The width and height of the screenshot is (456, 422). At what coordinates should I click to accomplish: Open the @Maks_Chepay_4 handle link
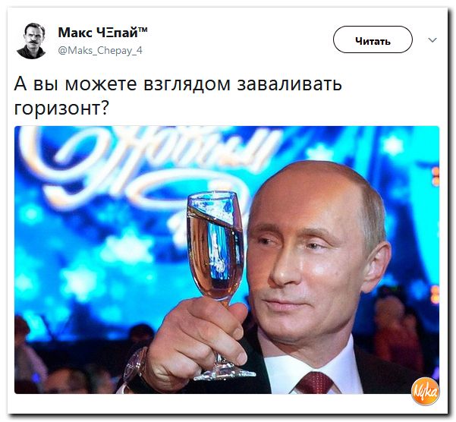click(100, 51)
